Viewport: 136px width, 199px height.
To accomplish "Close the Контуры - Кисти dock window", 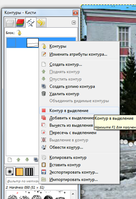I will pos(75,13).
